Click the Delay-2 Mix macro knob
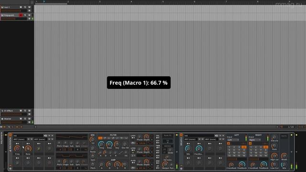This screenshot has height=172, width=306. click(188, 149)
